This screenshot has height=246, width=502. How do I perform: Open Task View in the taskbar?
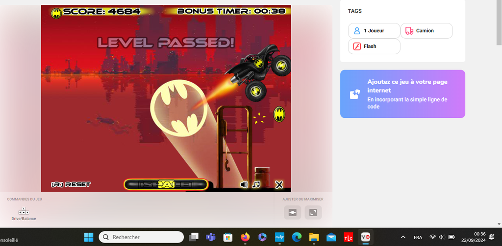194,237
